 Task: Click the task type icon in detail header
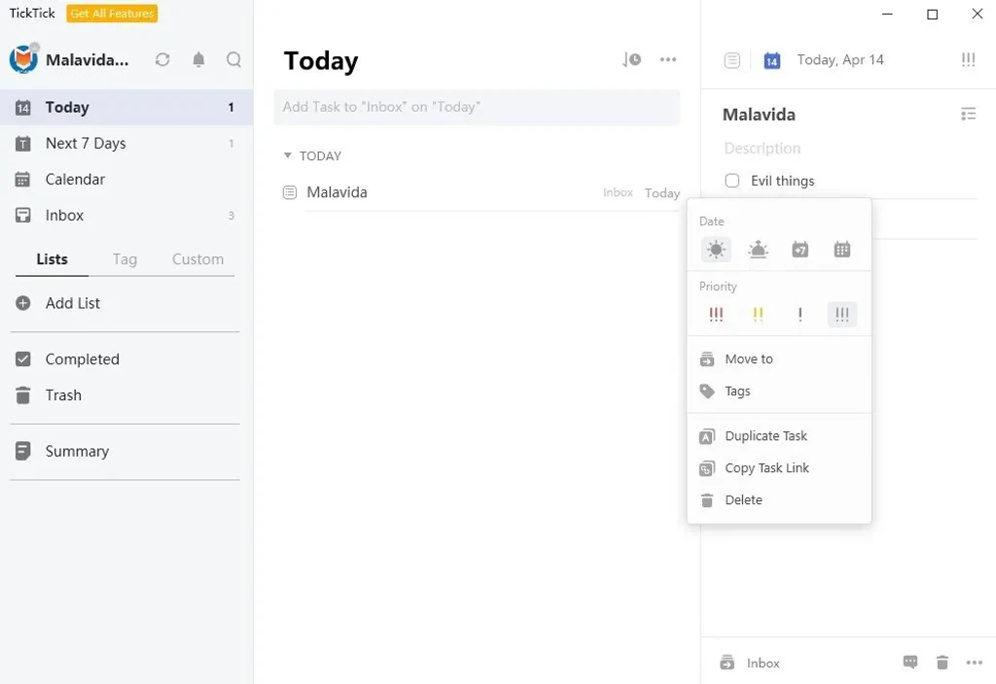click(731, 60)
